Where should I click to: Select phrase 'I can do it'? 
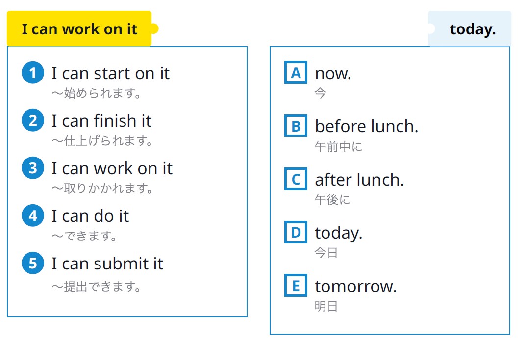pyautogui.click(x=90, y=216)
